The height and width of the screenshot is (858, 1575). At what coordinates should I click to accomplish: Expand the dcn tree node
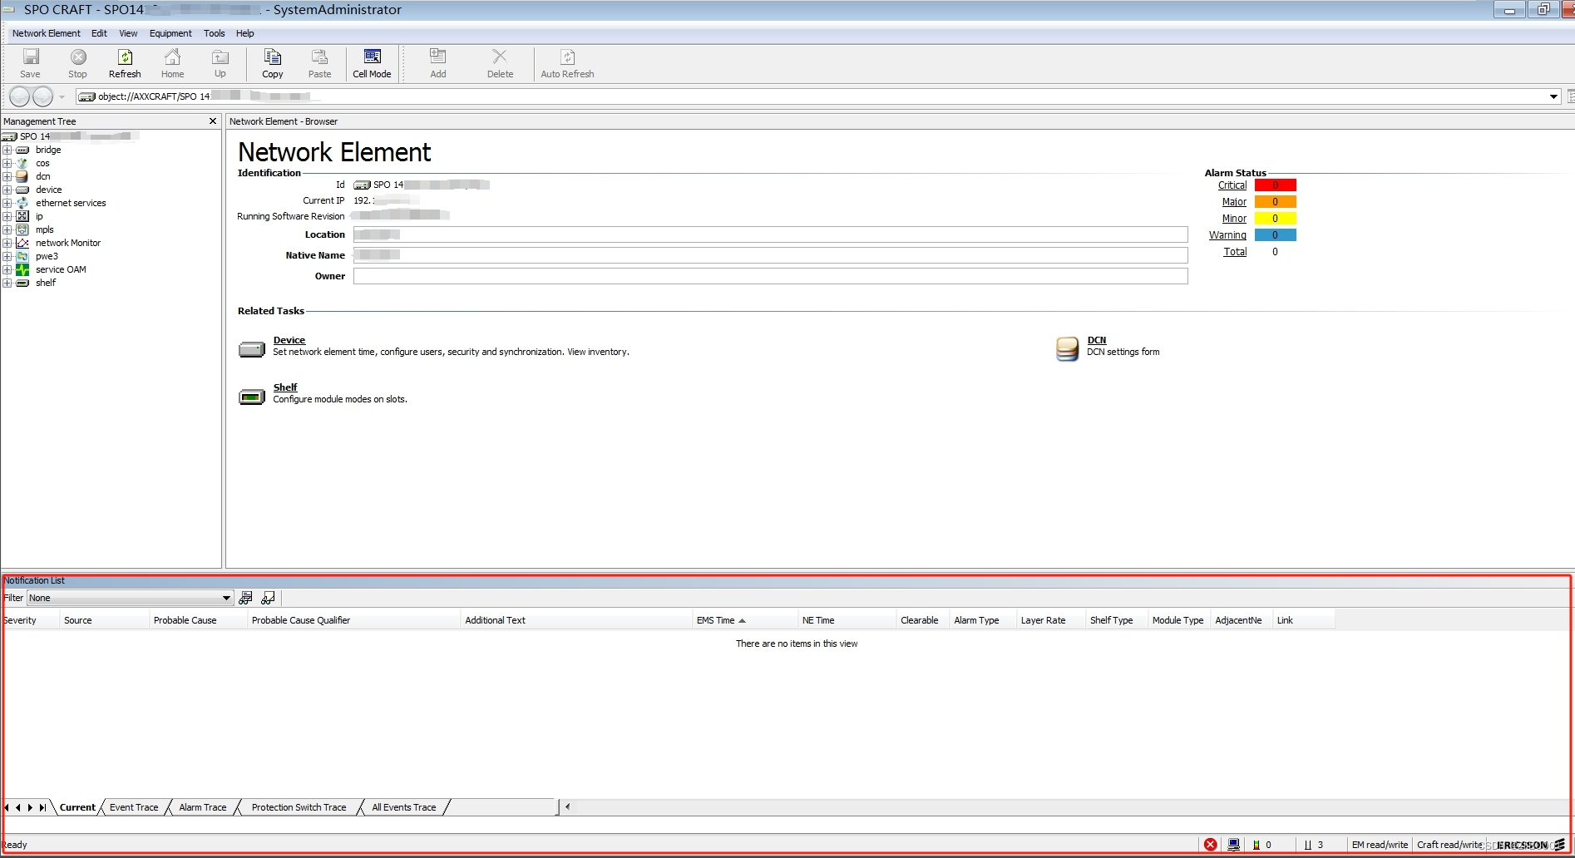[7, 177]
